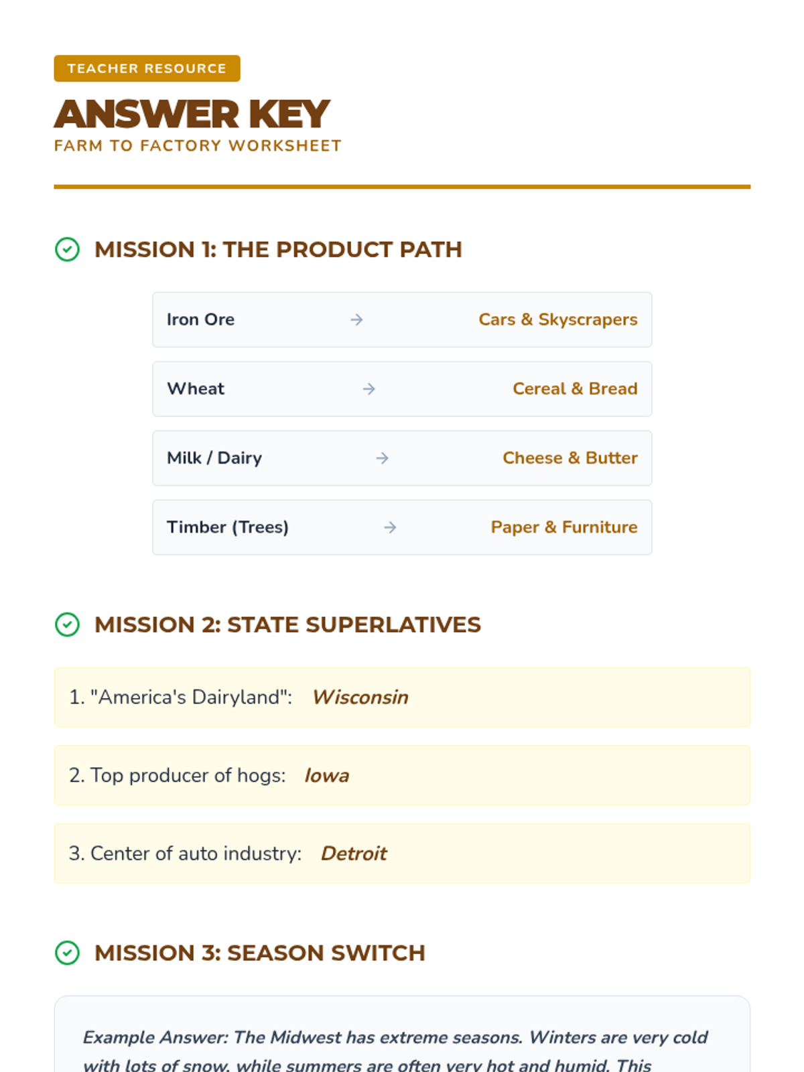Click the arrow icon beside Timber (Trees)
Screen dimensions: 804x1072
point(390,527)
